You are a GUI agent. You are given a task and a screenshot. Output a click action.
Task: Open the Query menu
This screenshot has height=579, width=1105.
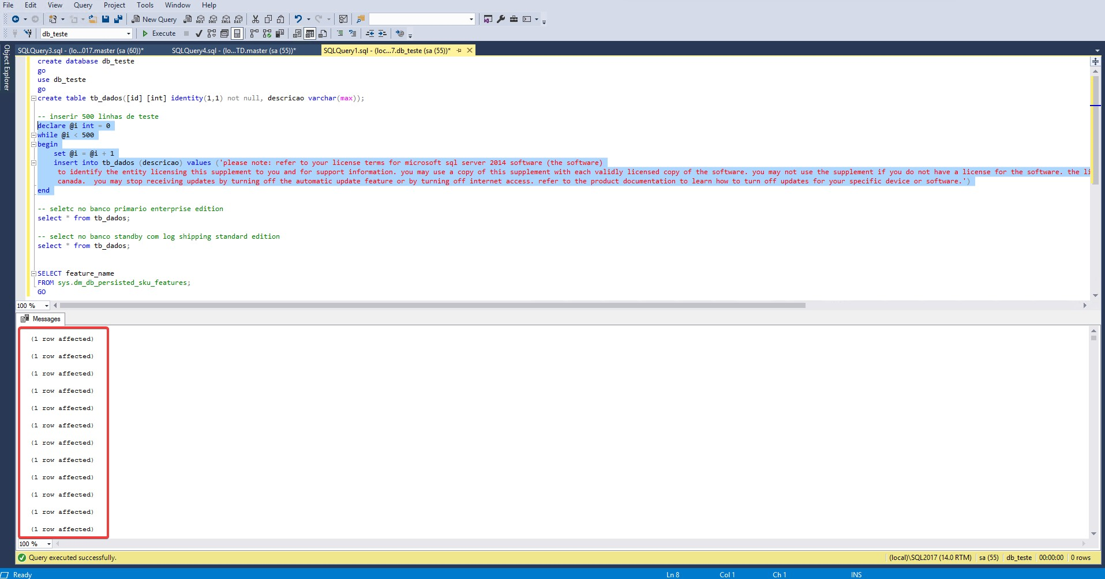tap(83, 5)
